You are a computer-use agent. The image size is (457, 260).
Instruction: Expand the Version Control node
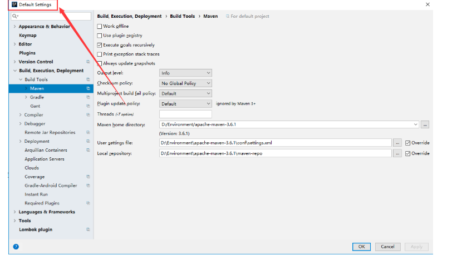(14, 62)
